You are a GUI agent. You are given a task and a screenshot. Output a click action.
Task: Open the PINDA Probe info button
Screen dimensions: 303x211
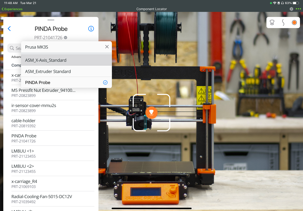tap(91, 29)
